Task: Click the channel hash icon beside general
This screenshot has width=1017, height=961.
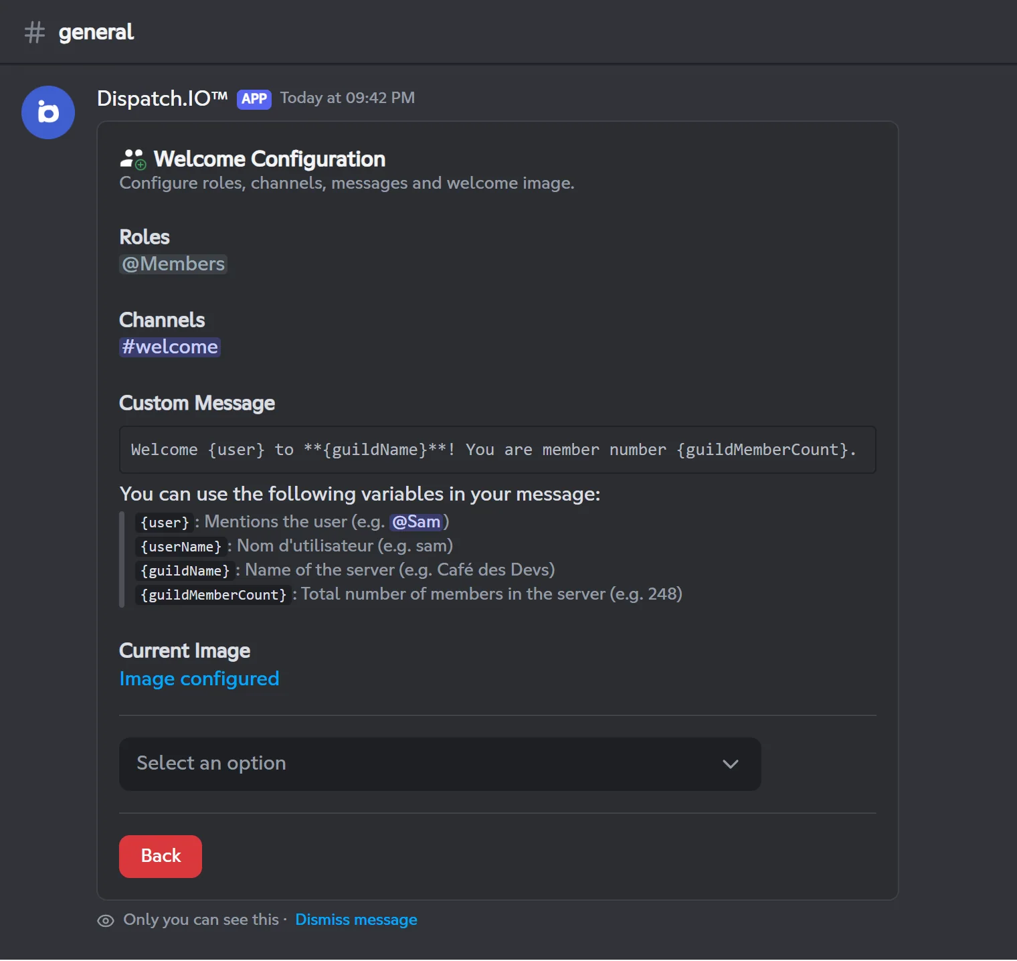Action: [34, 32]
